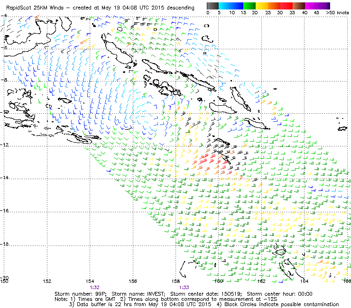This screenshot has width=351, height=308.
Task: Click the purple '1:33' time label
Action: click(184, 288)
